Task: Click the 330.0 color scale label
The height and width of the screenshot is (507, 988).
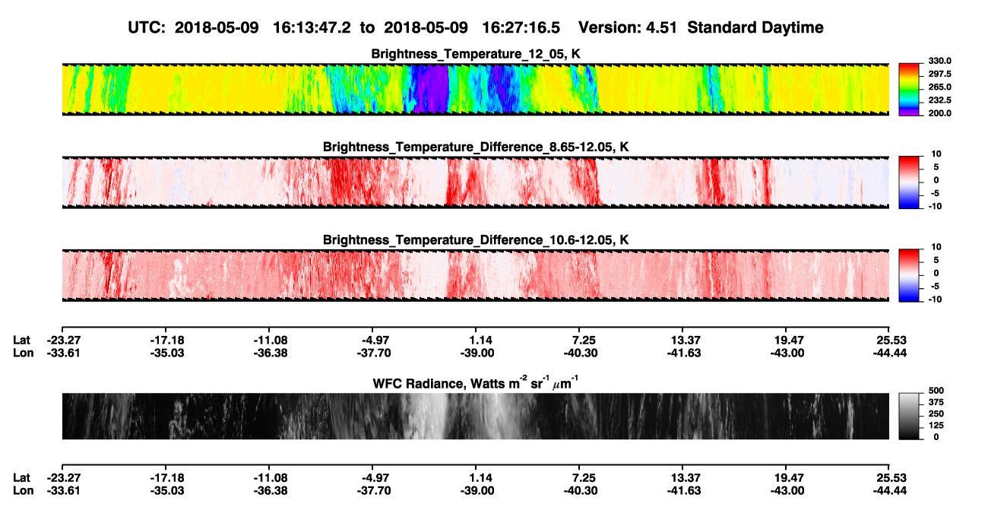Action: [939, 62]
